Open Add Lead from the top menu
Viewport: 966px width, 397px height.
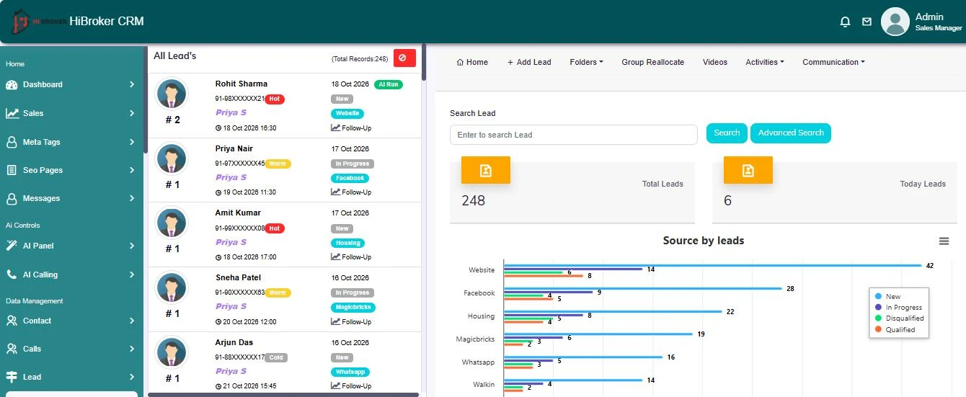click(529, 62)
